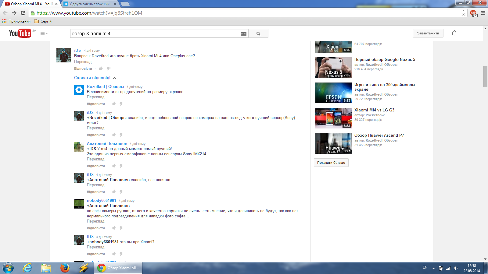The height and width of the screenshot is (274, 488).
Task: Open Xiaomi Mi4 vs LG G3 thumbnail
Action: (334, 118)
